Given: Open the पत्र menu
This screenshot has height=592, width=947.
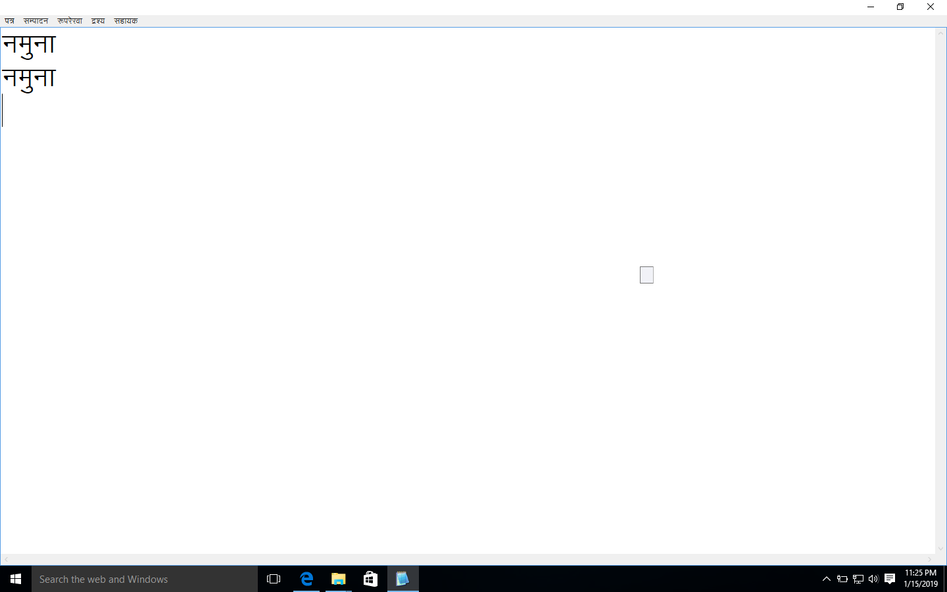Looking at the screenshot, I should pyautogui.click(x=9, y=21).
